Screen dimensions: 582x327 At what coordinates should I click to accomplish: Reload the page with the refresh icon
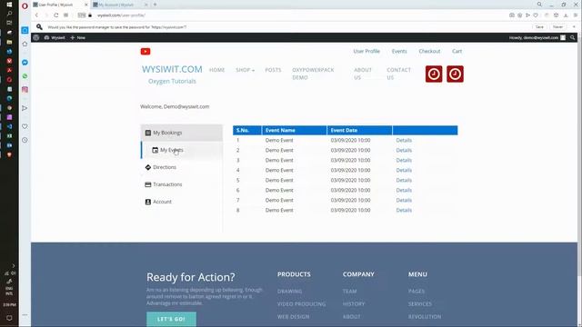coord(56,15)
